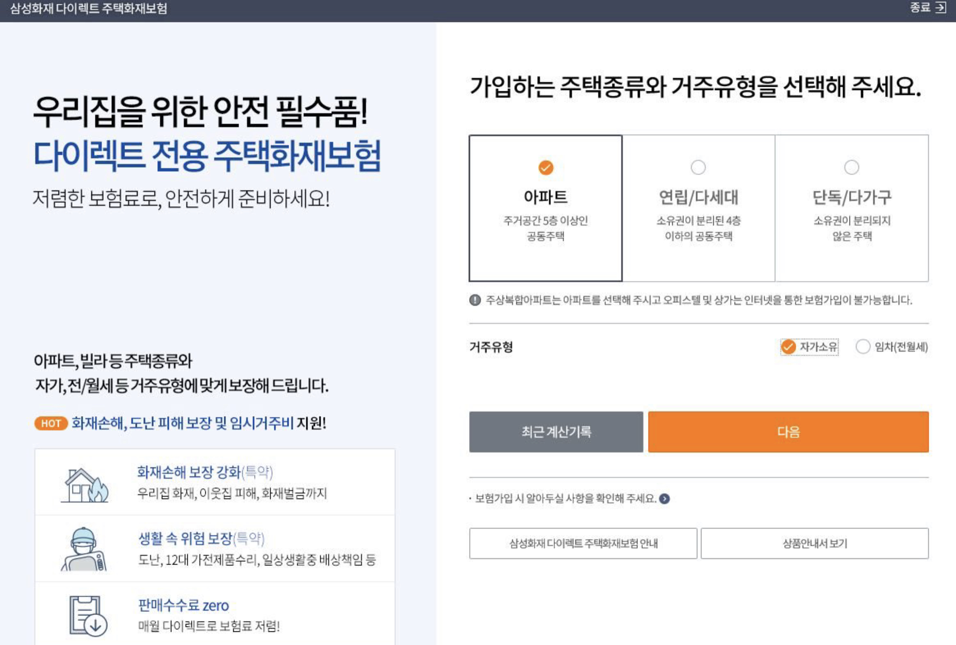Click the burning house icon
Viewport: 956px width, 645px height.
(85, 485)
